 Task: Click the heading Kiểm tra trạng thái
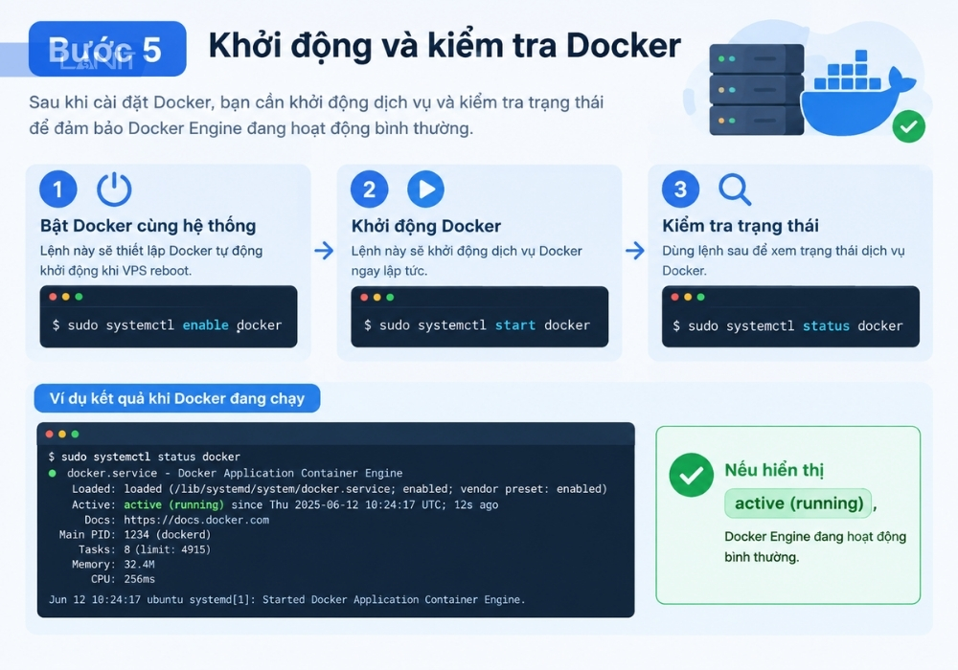pos(741,227)
